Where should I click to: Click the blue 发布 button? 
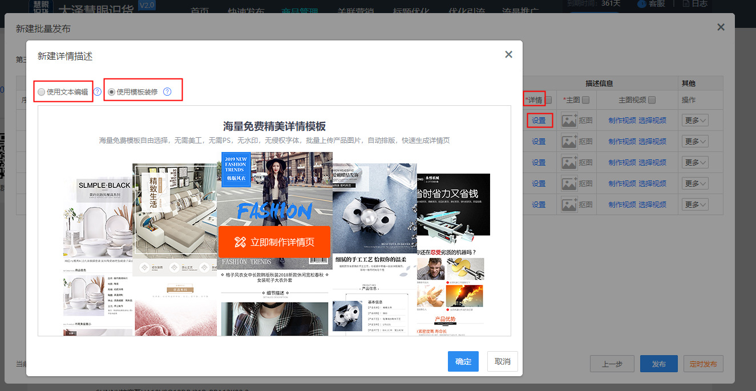click(659, 364)
